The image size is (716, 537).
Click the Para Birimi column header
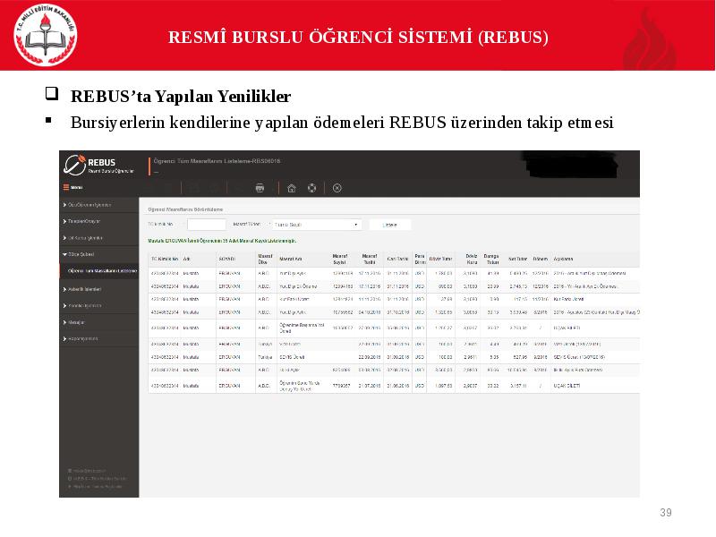[420, 259]
